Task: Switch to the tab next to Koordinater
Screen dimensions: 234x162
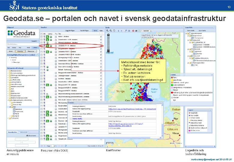Action: pos(24,132)
